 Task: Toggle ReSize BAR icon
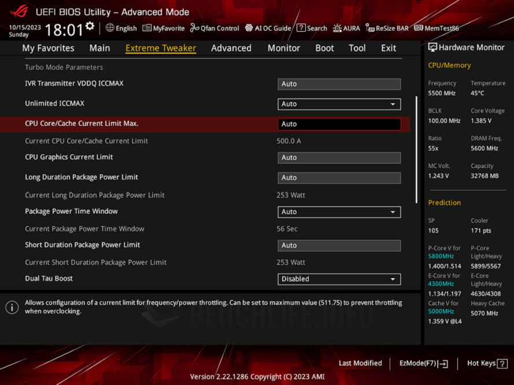(370, 28)
